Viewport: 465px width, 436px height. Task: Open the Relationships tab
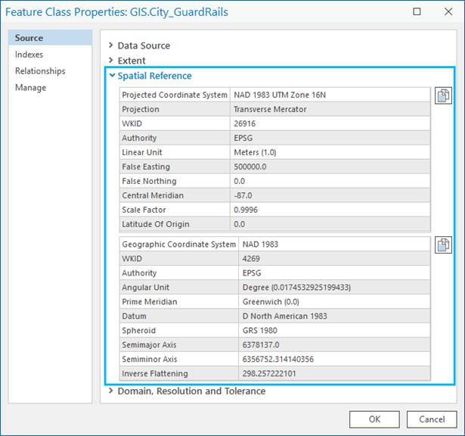click(x=40, y=71)
